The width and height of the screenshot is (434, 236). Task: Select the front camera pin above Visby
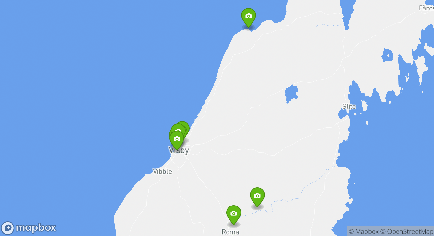[177, 140]
